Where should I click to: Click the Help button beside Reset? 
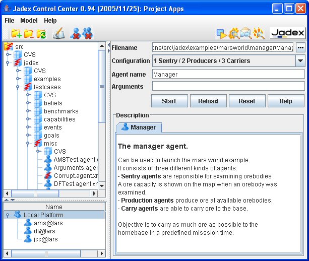coord(286,101)
